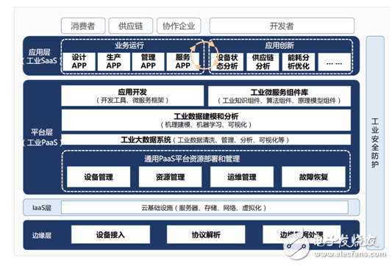Viewport: 392px width, 266px height.
Task: Select the 供应链分析 block
Action: pyautogui.click(x=263, y=62)
